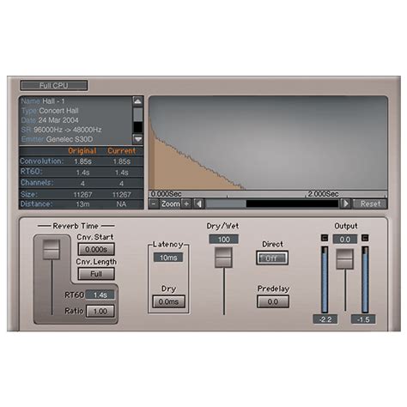The width and height of the screenshot is (407, 407).
Task: Click the 0.000Sec timeline marker
Action: 166,194
